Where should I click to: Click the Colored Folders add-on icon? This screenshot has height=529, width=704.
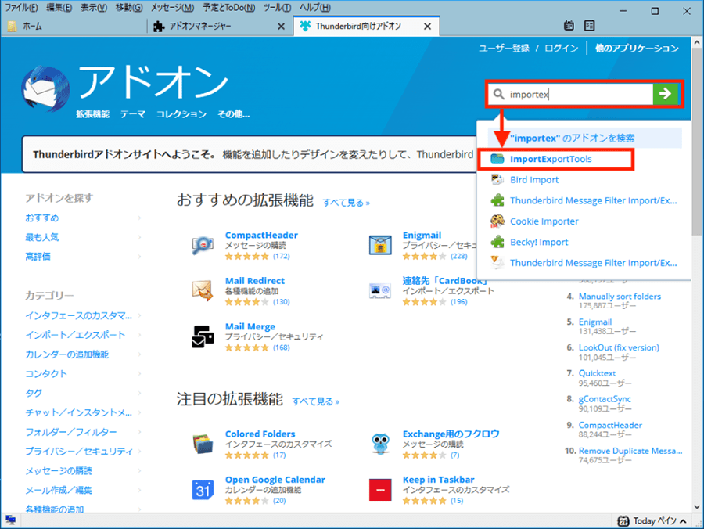click(x=203, y=444)
